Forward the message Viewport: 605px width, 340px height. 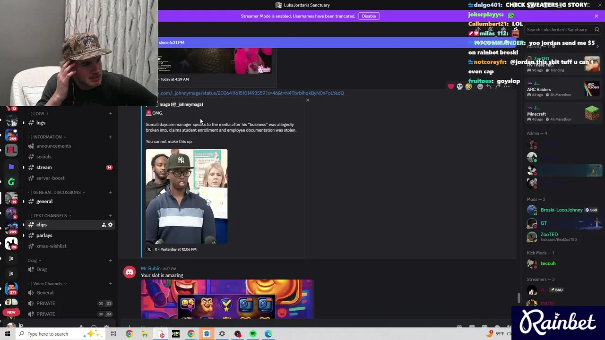click(x=498, y=86)
